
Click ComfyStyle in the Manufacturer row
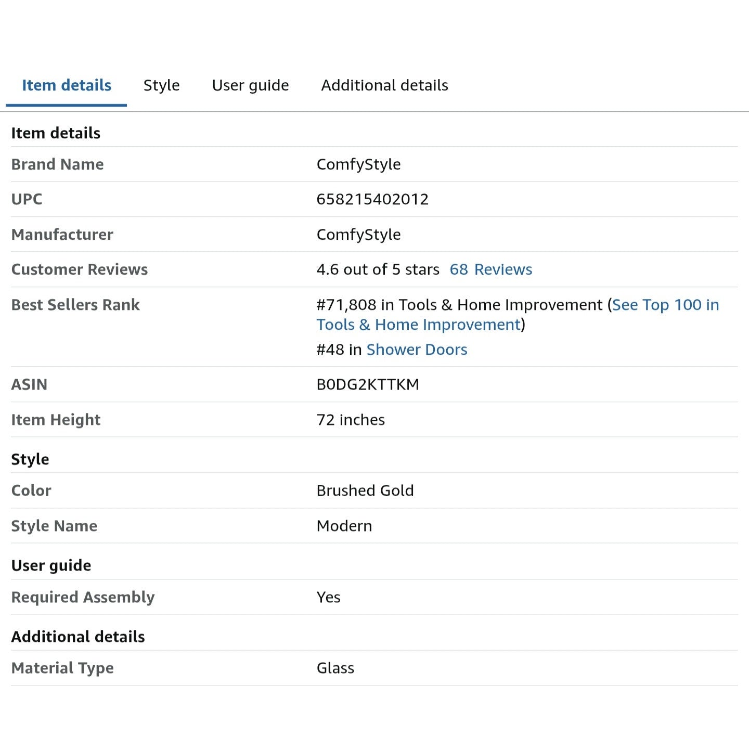coord(358,235)
